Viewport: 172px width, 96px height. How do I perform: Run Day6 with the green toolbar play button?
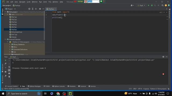coord(149,5)
